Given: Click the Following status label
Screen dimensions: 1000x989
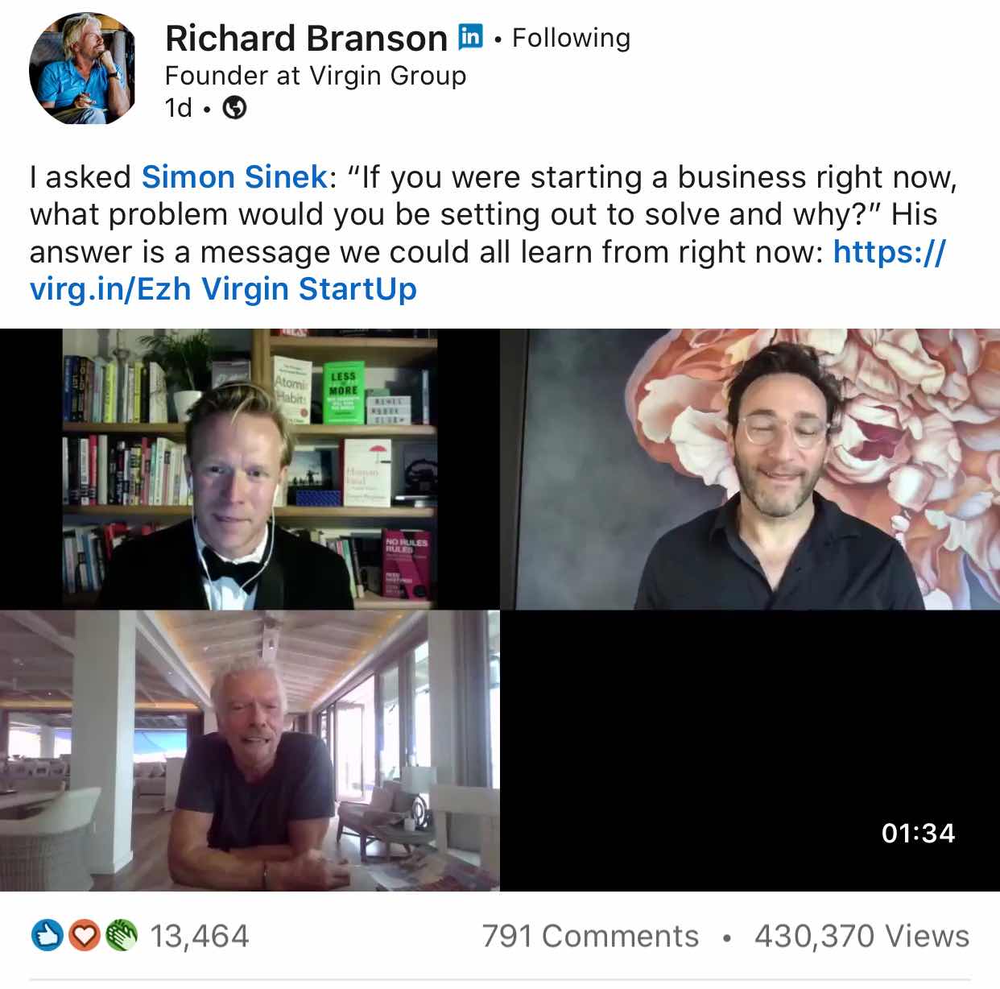Looking at the screenshot, I should coord(571,38).
